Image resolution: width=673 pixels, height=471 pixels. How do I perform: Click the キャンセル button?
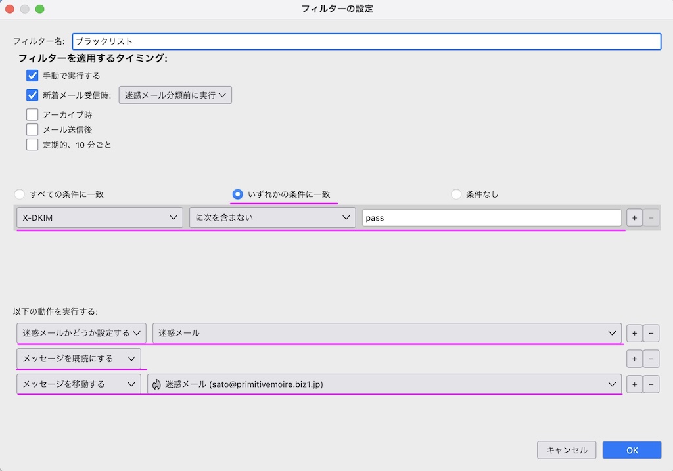[x=567, y=450]
